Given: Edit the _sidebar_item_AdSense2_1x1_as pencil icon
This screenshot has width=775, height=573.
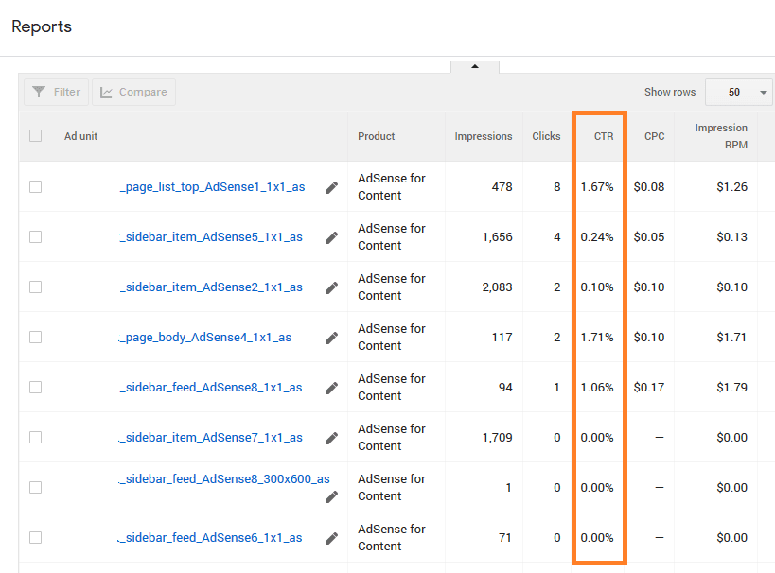Looking at the screenshot, I should coord(331,288).
